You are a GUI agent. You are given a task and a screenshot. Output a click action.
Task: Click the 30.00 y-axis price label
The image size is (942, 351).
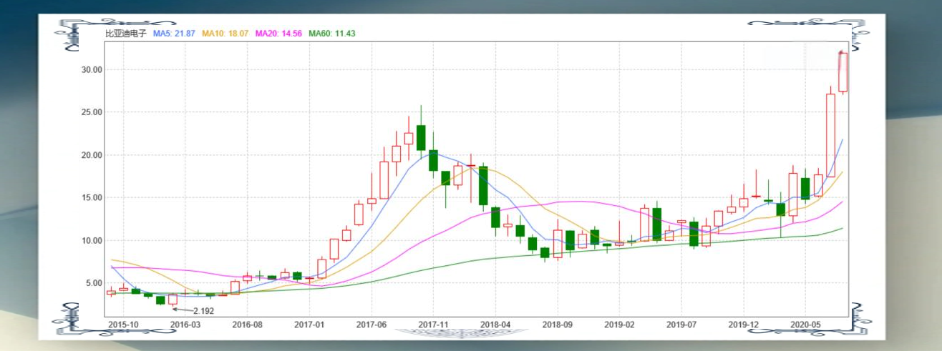92,70
